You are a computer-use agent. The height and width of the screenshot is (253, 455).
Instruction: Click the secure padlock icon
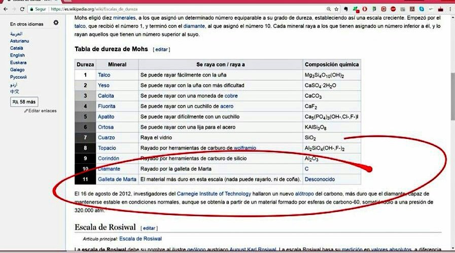tap(31, 9)
